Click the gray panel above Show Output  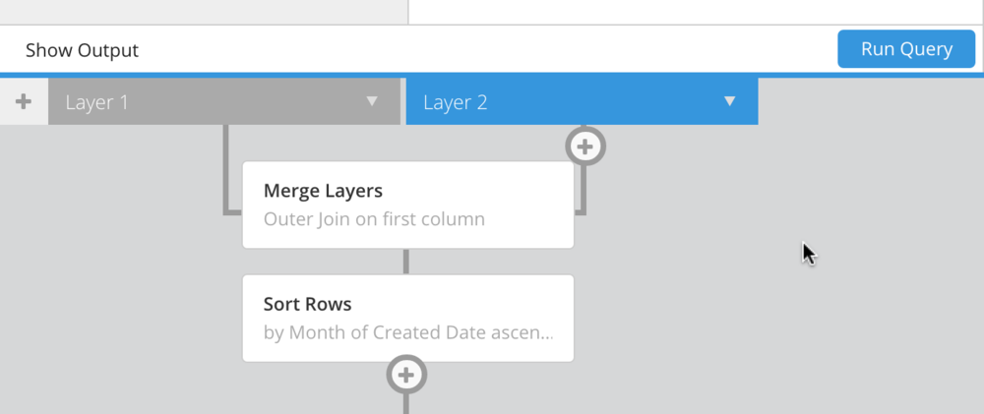(x=204, y=11)
